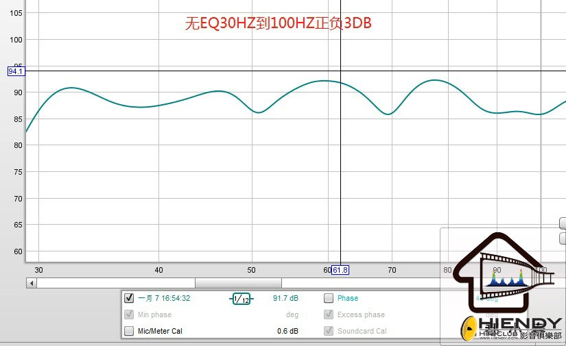Click the red title 无EQ30HZ到100HZ正负3DB

tap(279, 23)
